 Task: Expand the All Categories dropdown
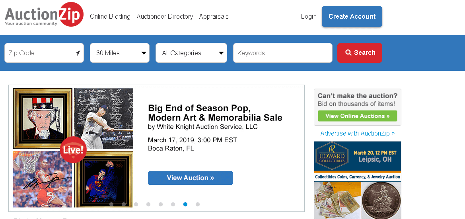(191, 53)
